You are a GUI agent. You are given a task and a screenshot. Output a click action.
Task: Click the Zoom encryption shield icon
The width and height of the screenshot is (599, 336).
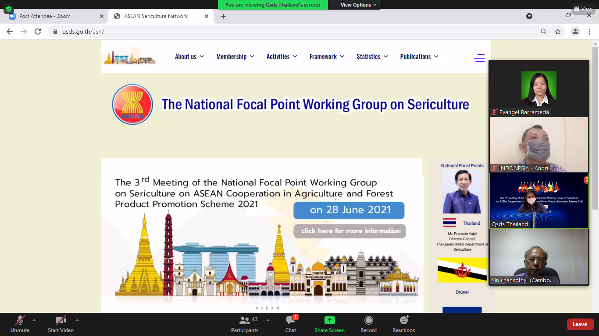pos(8,9)
